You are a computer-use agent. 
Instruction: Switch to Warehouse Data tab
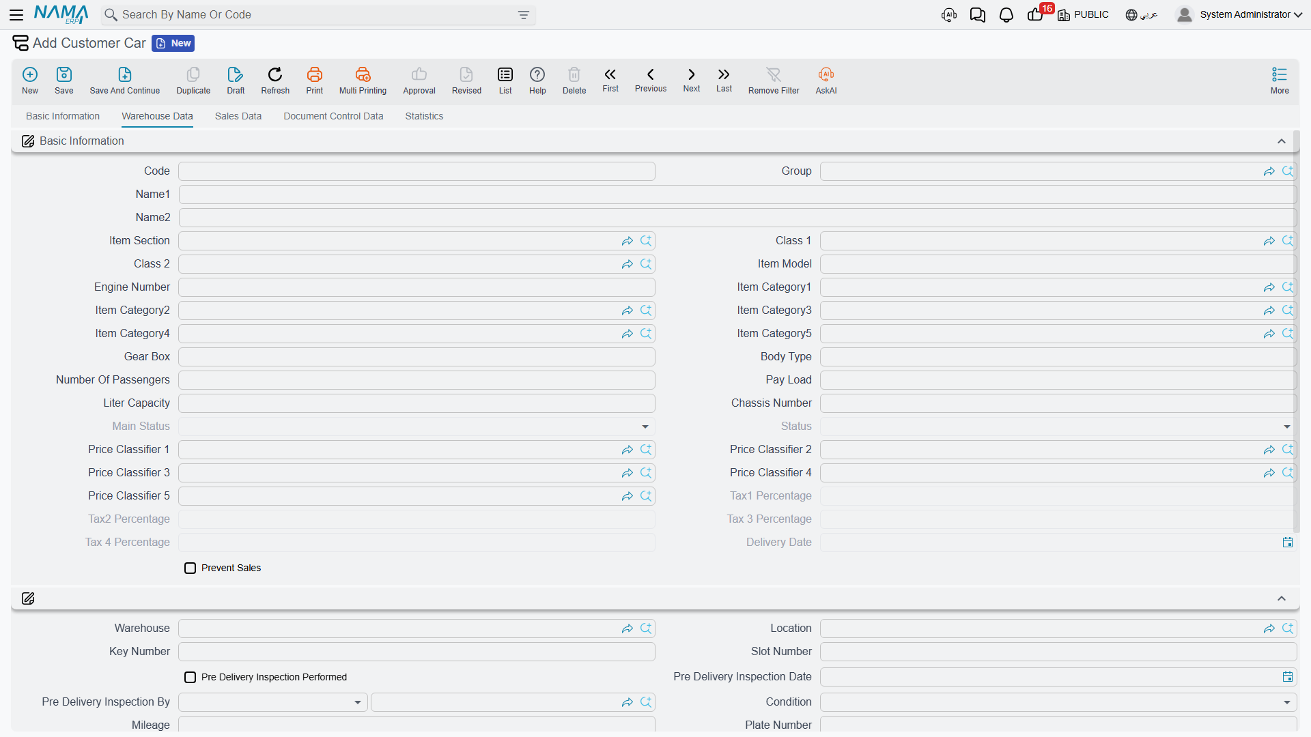[x=157, y=117]
